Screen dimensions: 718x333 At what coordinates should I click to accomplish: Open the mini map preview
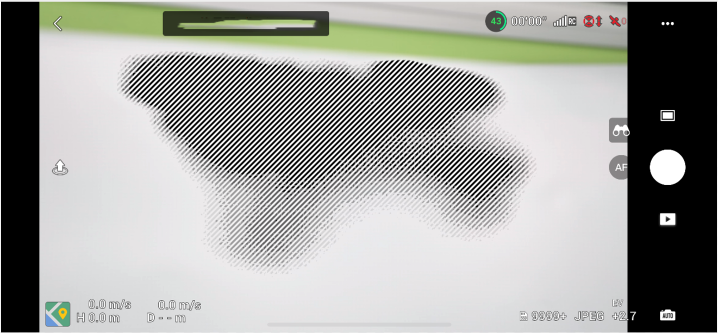[58, 314]
